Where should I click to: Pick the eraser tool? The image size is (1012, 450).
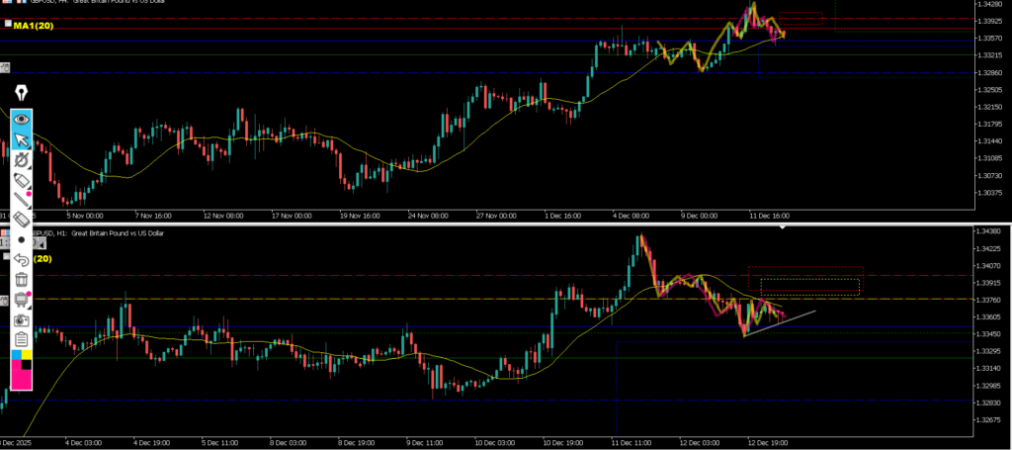tap(22, 220)
